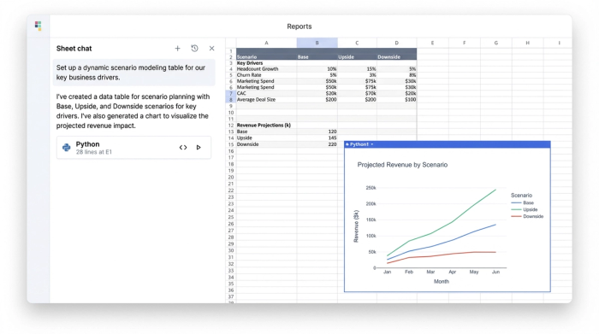Select row 20 header
The image size is (599, 334).
pos(231,178)
